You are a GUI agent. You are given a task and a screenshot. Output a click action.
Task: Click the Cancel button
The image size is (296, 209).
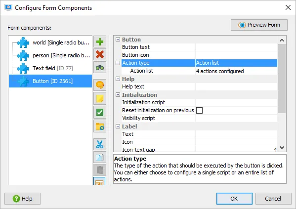[x=273, y=199]
